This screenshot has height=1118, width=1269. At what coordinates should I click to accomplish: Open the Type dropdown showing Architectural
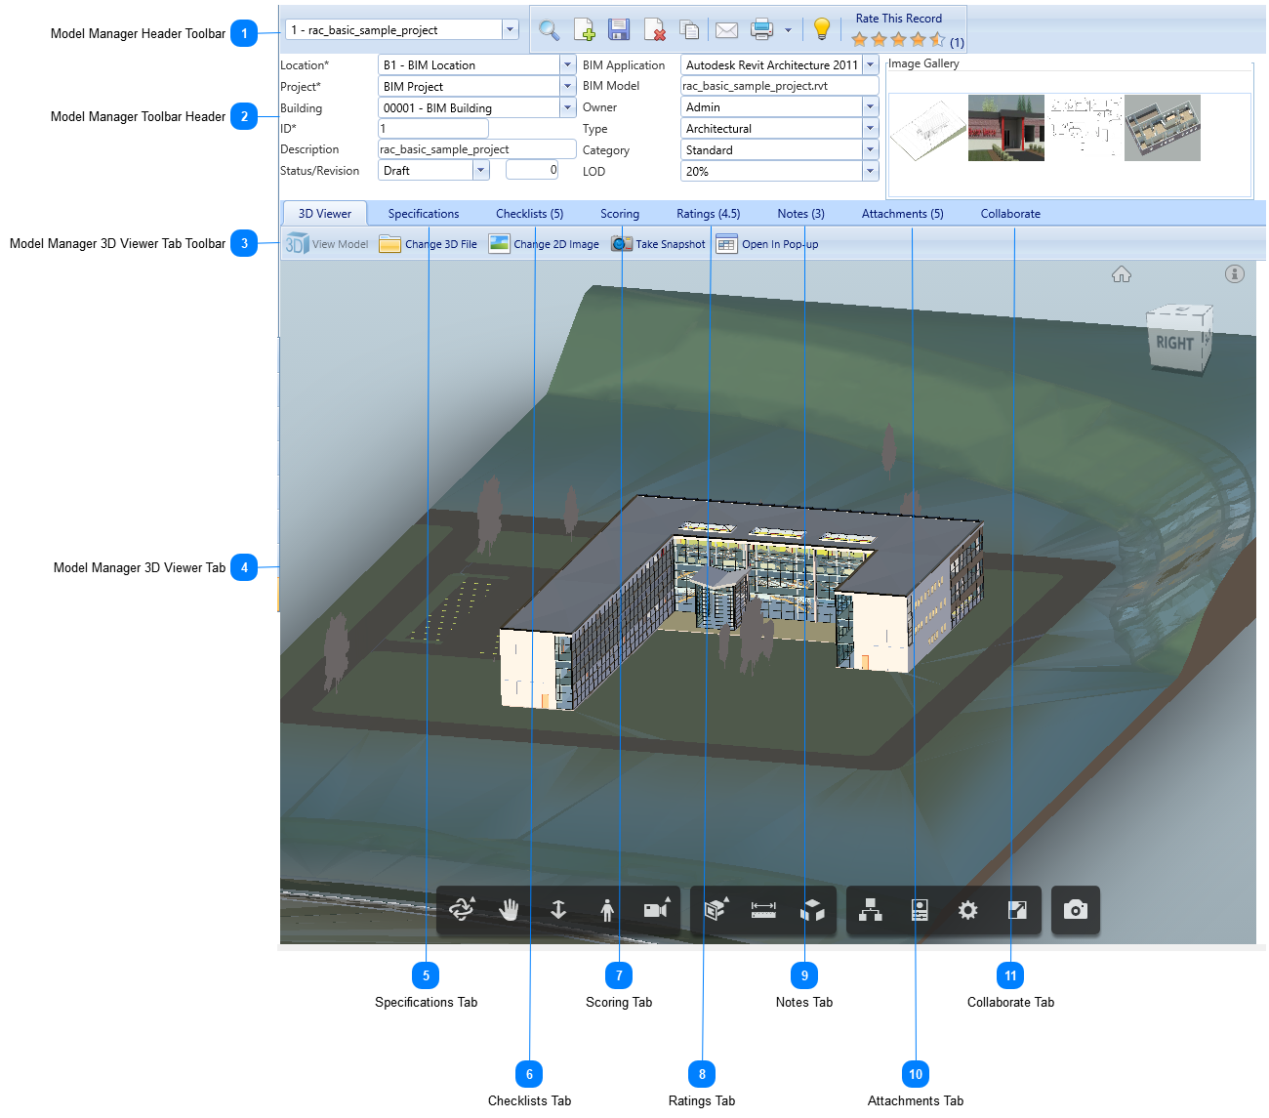click(x=870, y=129)
